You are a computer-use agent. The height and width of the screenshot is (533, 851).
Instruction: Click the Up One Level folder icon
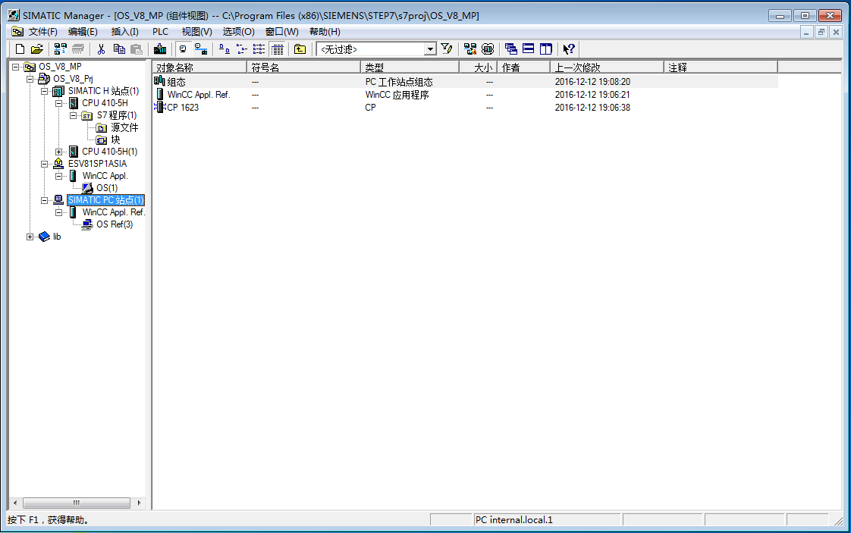coord(300,49)
